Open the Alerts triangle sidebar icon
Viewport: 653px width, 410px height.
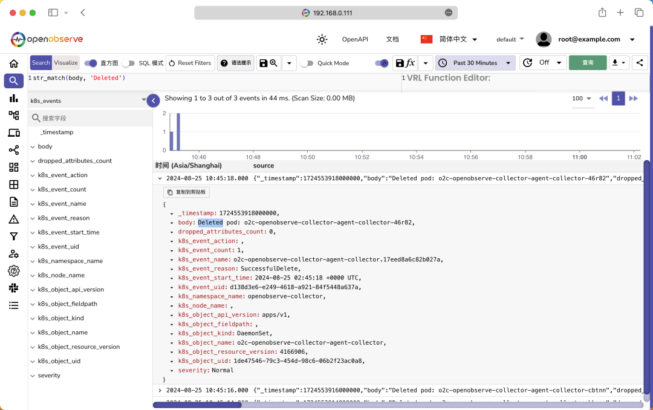[14, 219]
